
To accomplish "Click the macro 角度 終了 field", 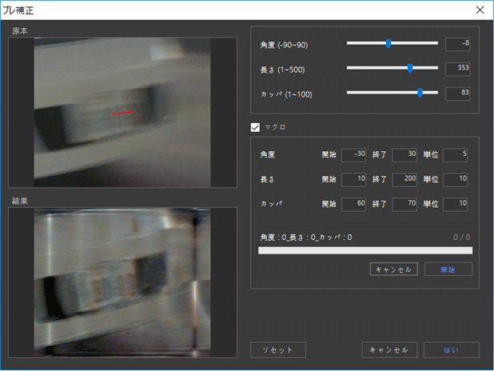I will click(x=404, y=154).
